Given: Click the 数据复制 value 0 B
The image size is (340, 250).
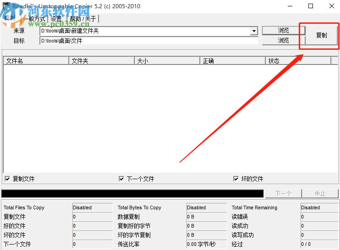Looking at the screenshot, I should pyautogui.click(x=207, y=217).
